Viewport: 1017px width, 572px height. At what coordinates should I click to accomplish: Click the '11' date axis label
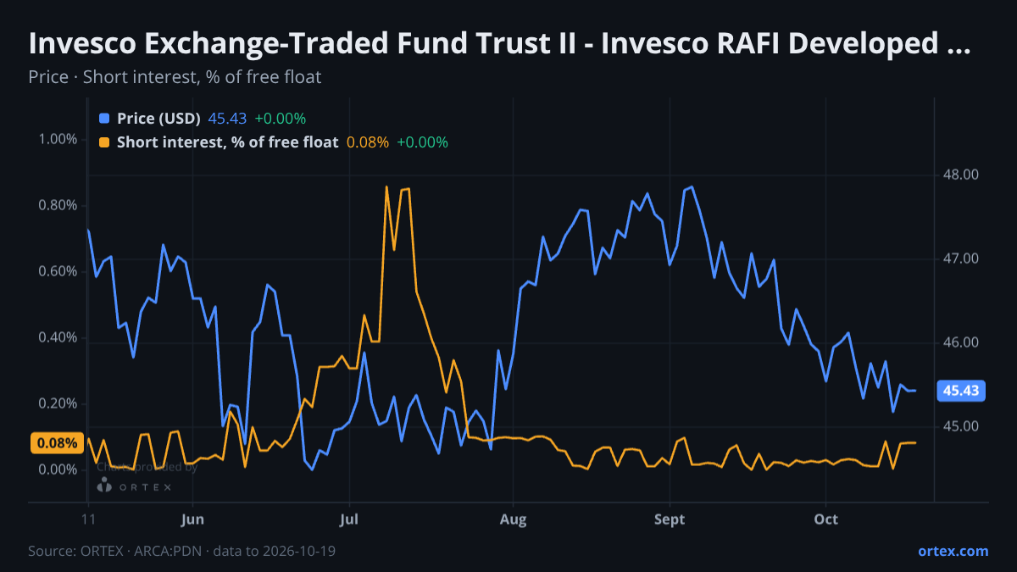(x=88, y=519)
